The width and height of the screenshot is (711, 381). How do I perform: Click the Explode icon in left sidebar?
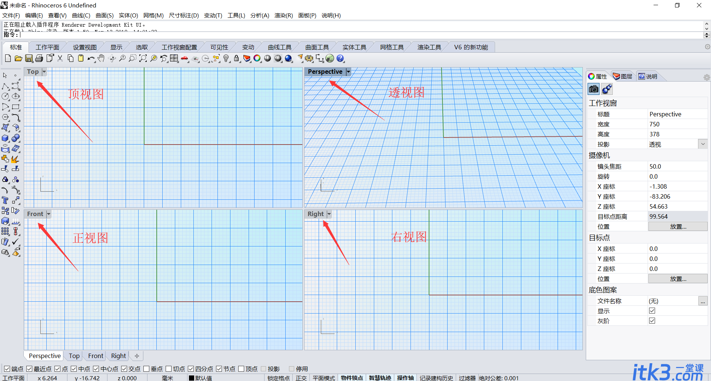pos(16,159)
